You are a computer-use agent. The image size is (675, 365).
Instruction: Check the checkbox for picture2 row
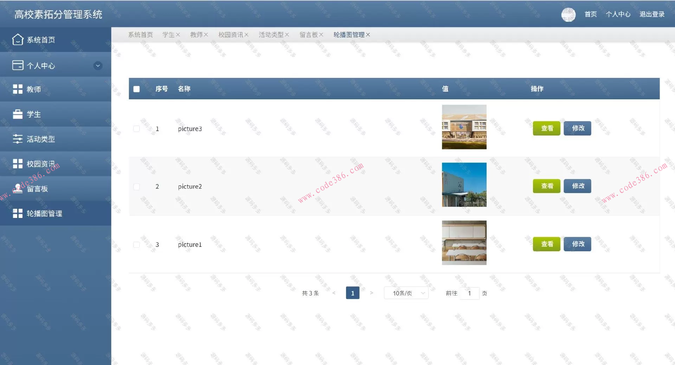(136, 187)
